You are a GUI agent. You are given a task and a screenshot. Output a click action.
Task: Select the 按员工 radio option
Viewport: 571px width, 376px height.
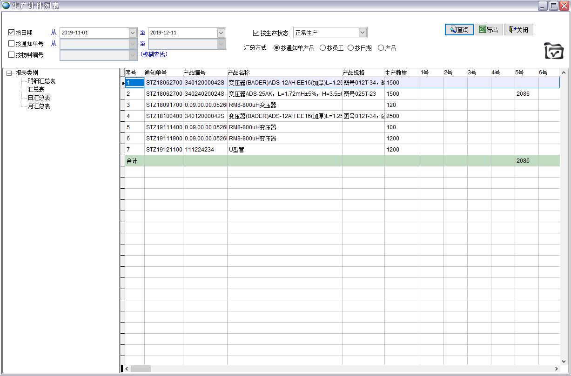pos(322,47)
